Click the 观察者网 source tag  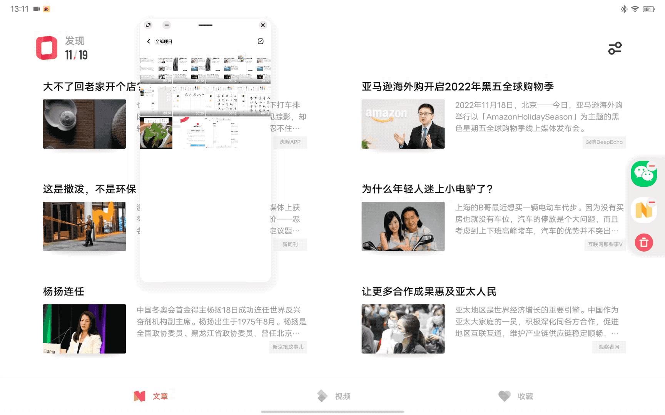609,347
